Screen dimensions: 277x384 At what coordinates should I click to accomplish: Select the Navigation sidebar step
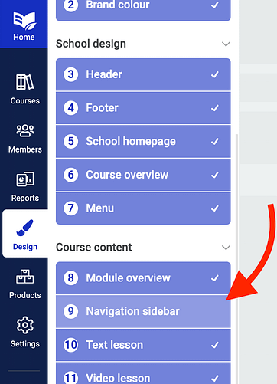pos(143,311)
